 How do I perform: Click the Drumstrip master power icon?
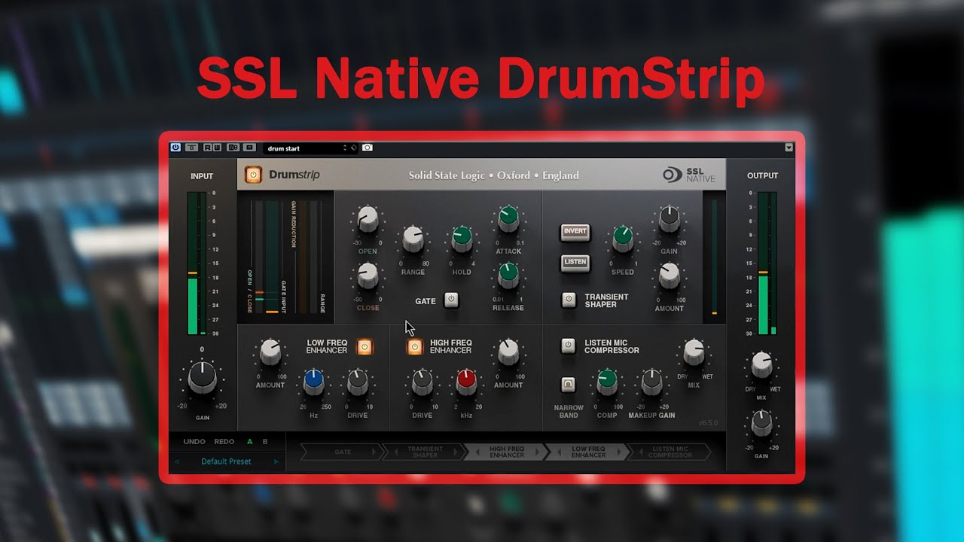click(253, 175)
